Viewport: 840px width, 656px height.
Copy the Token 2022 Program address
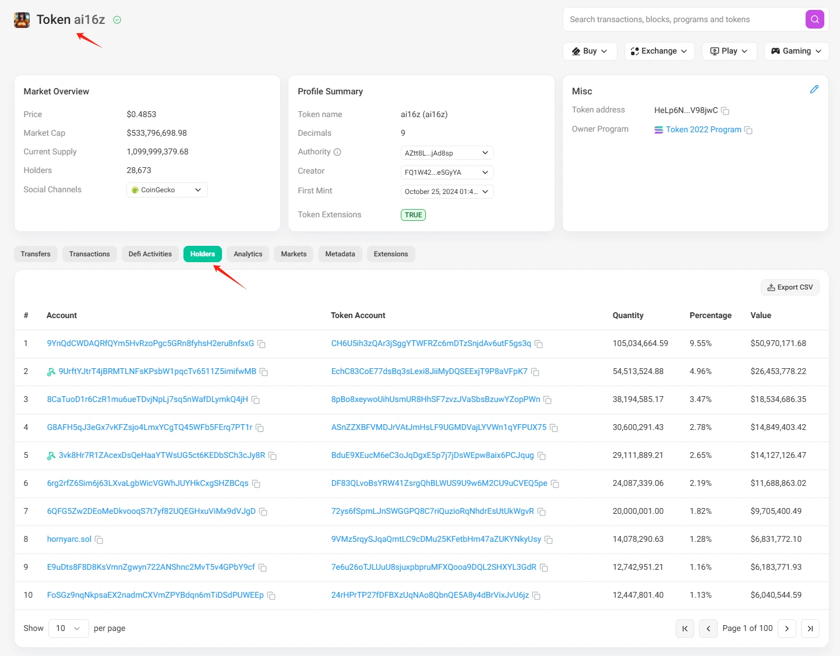point(749,130)
